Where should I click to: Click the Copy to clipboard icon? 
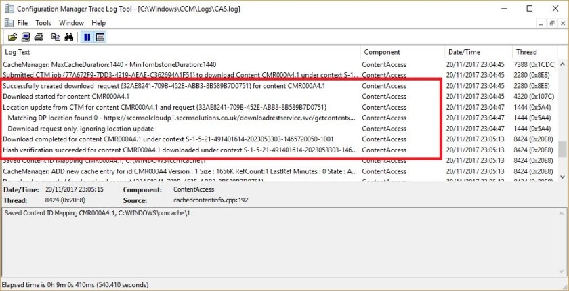coord(56,37)
